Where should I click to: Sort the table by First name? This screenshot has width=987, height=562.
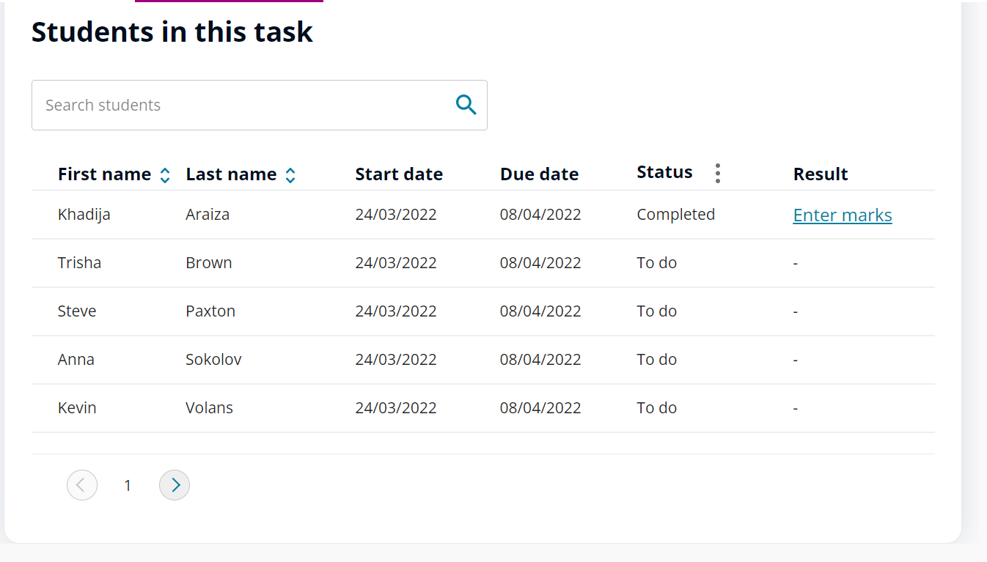(x=105, y=174)
